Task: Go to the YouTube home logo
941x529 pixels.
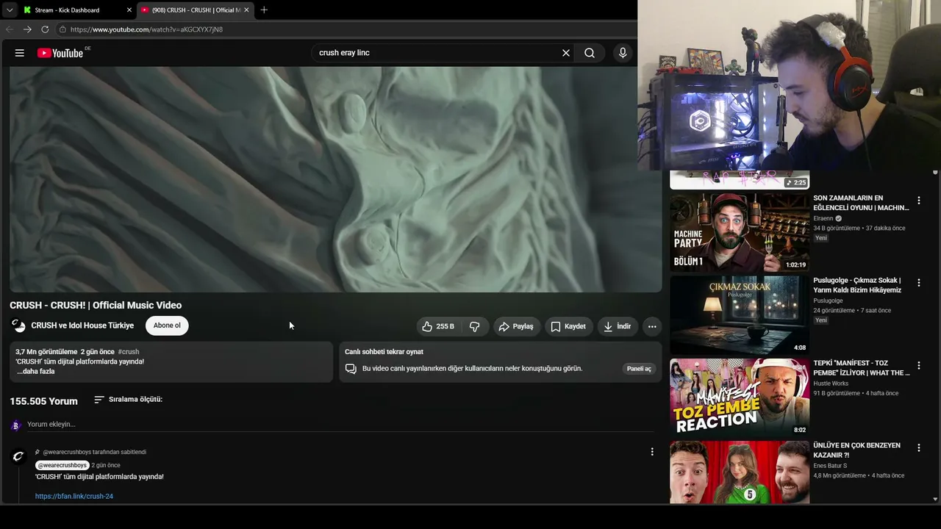Action: tap(60, 53)
